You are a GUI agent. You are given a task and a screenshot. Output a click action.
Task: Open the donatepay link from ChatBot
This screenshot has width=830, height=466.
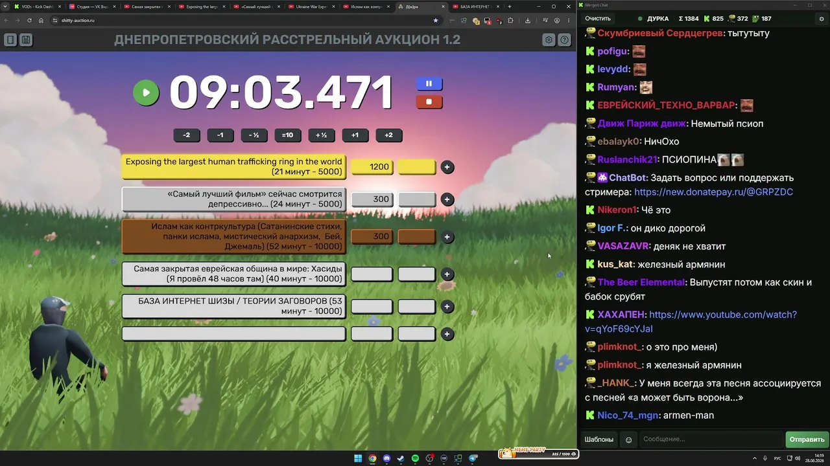coord(713,192)
